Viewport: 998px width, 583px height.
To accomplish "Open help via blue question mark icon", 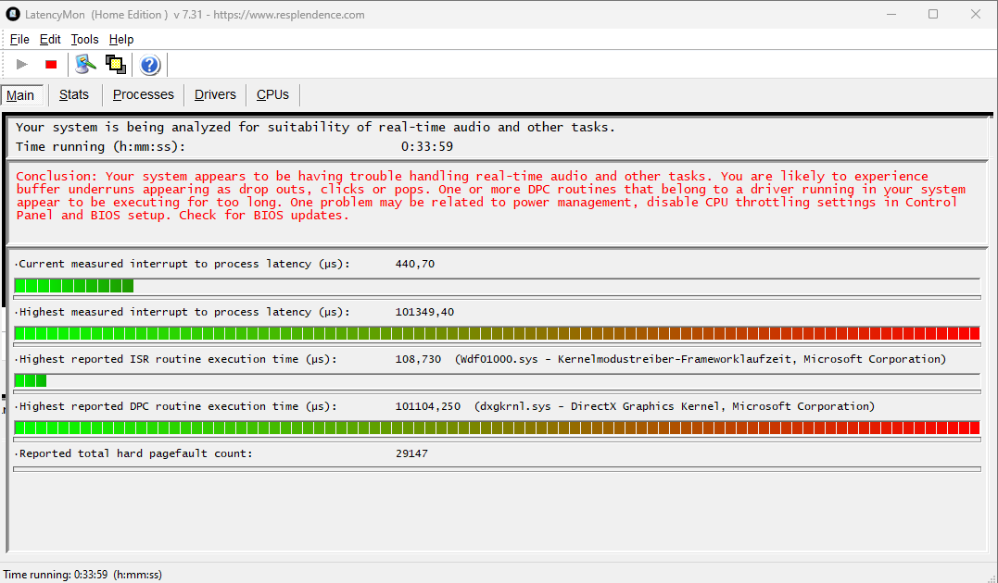I will tap(150, 65).
